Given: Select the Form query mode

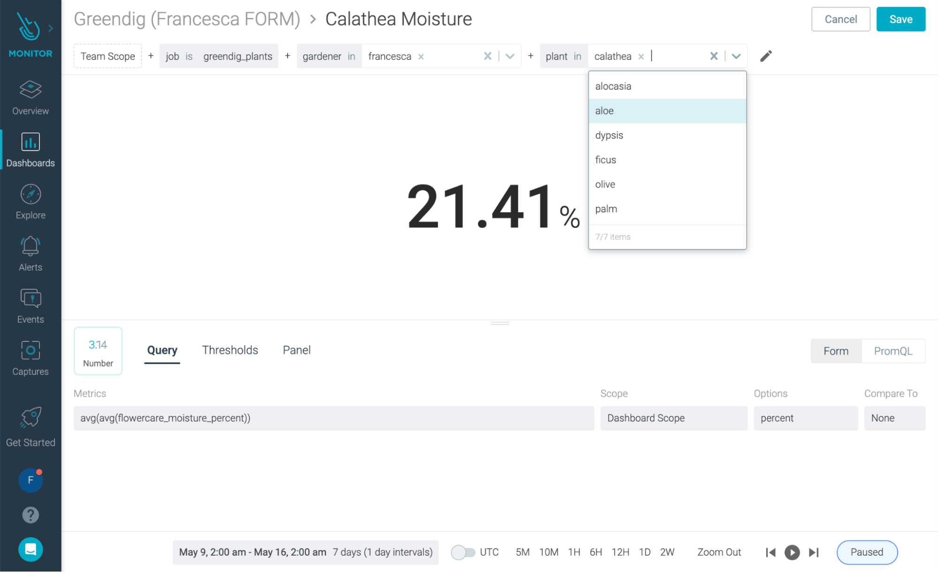Looking at the screenshot, I should click(836, 351).
